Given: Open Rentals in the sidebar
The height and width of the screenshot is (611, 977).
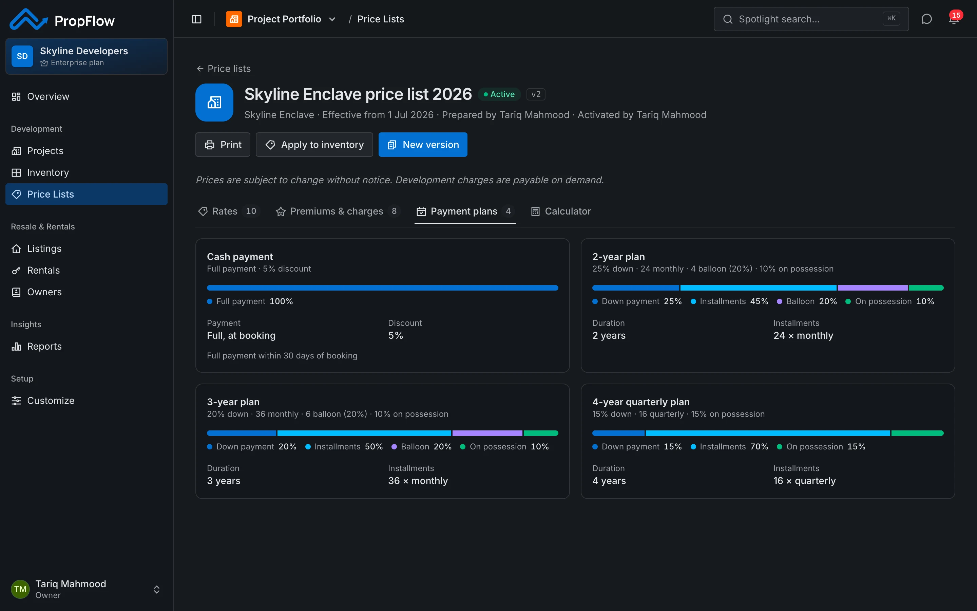Looking at the screenshot, I should tap(87, 270).
